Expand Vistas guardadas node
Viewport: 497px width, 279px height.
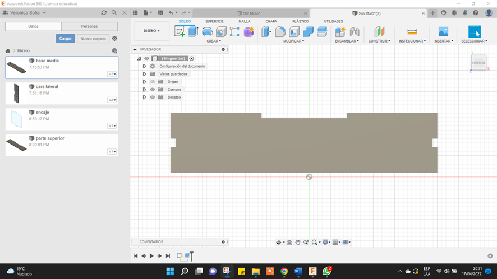point(145,74)
